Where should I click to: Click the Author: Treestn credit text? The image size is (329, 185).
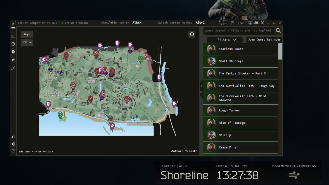[184, 151]
